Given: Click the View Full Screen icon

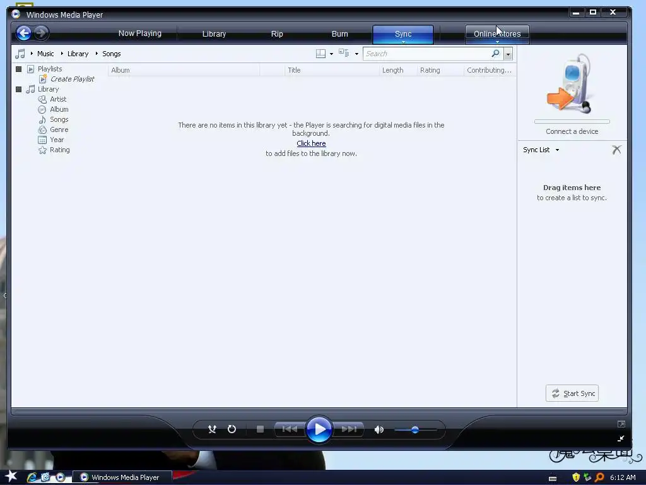Looking at the screenshot, I should click(x=621, y=424).
